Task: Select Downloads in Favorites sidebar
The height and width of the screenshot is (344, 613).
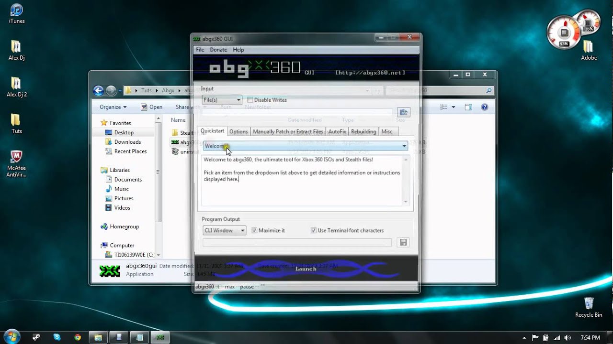Action: click(x=127, y=142)
